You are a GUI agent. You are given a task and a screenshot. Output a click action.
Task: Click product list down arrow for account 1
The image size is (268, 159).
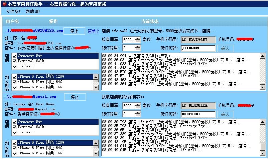pyautogui.click(x=96, y=88)
